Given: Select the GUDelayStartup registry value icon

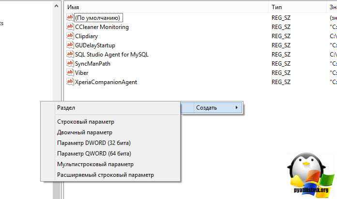Looking at the screenshot, I should click(x=70, y=45).
